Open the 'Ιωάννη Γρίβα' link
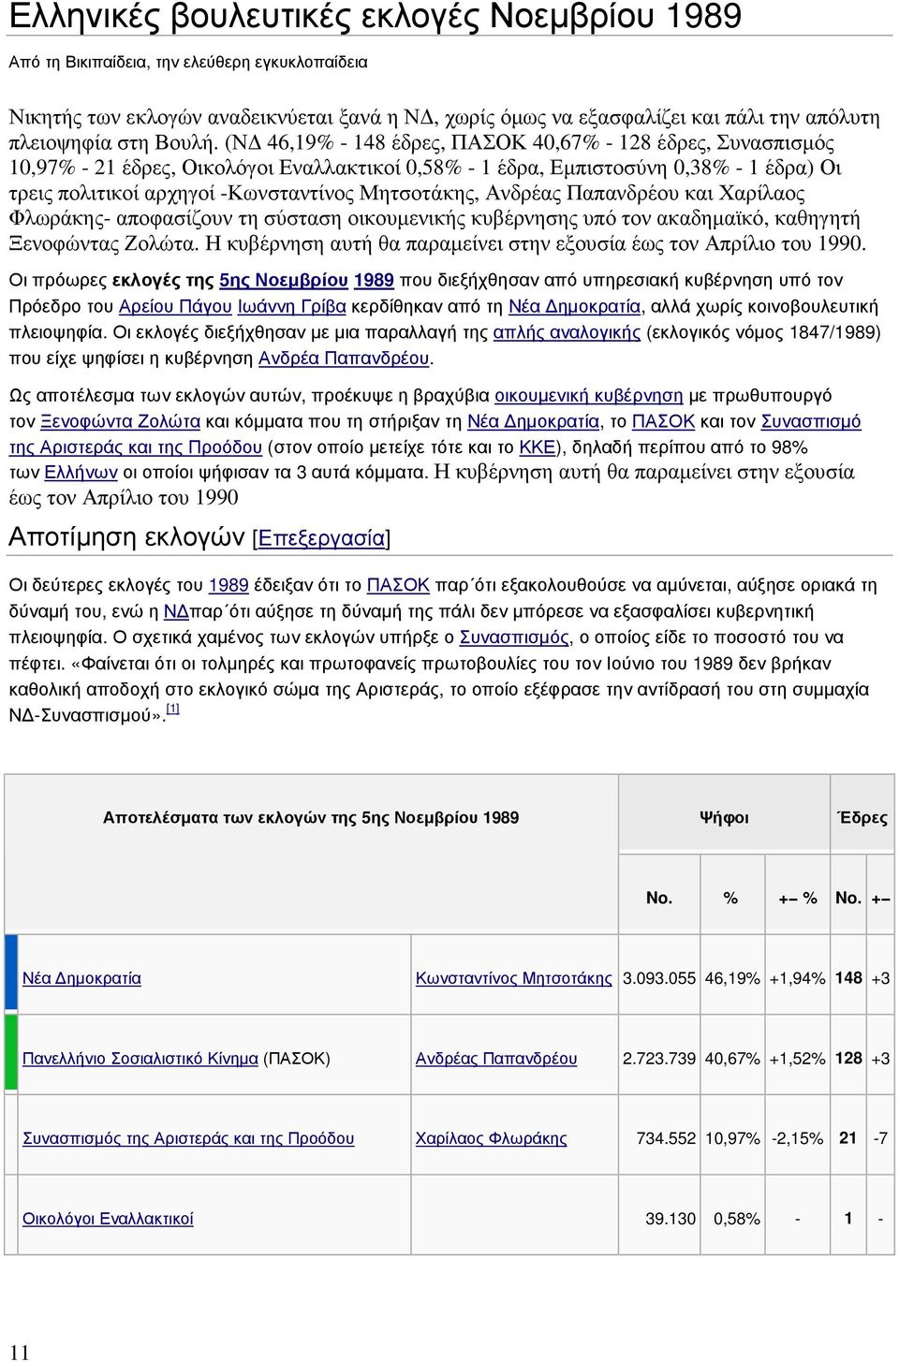Image resolution: width=899 pixels, height=1362 pixels. pos(292,306)
